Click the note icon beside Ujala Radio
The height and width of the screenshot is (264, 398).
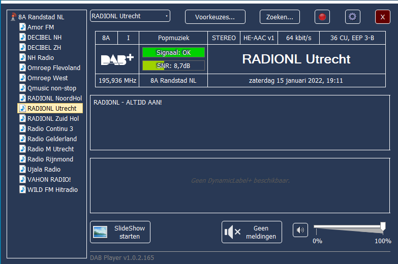coord(22,169)
